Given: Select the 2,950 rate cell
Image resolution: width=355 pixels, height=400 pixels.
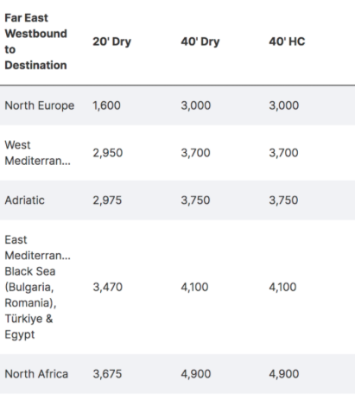Looking at the screenshot, I should click(x=108, y=153).
